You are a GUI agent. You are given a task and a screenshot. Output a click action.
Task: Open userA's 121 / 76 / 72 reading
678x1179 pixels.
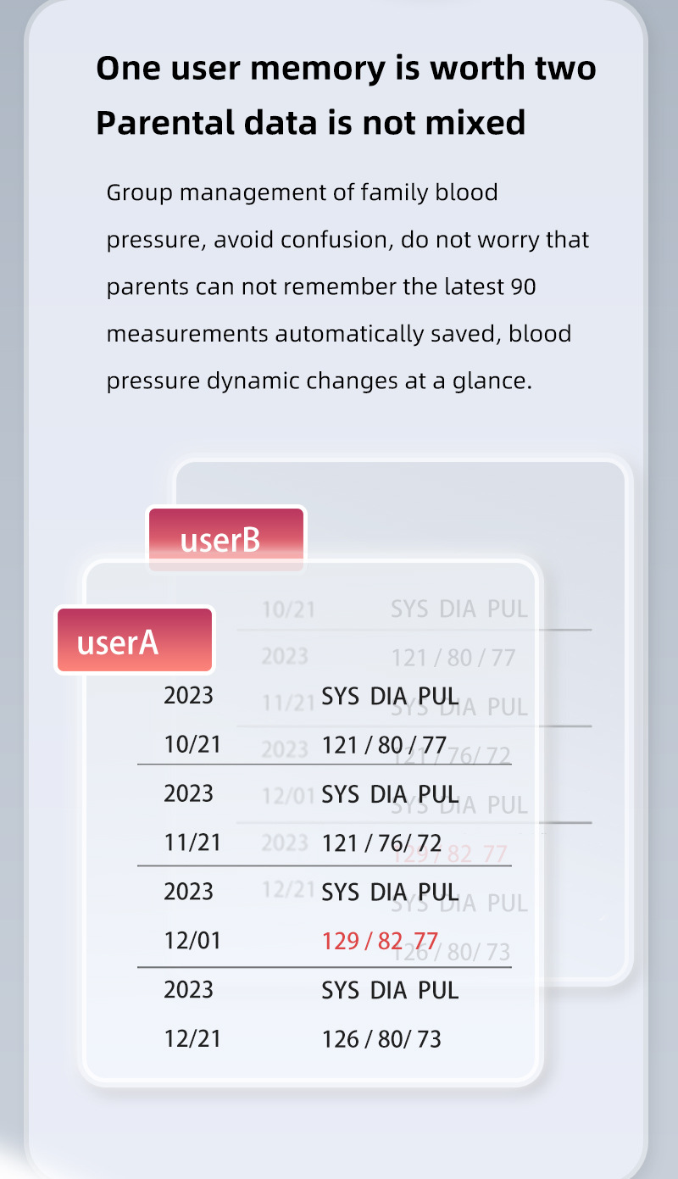tap(381, 843)
